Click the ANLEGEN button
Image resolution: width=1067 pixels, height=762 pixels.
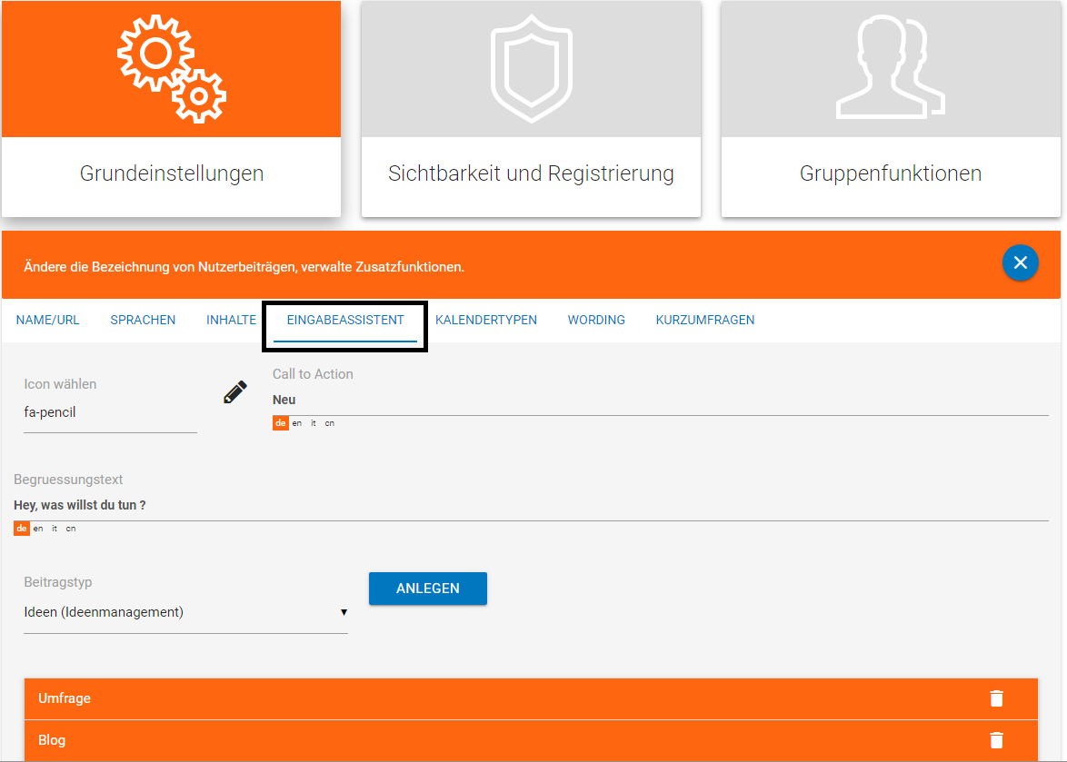(428, 589)
